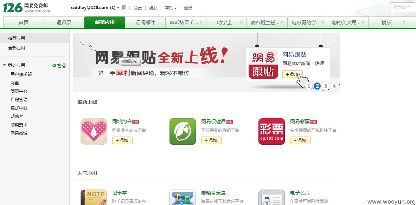Click the mobile phone icon beside account
This screenshot has width=416, height=205.
pyautogui.click(x=124, y=8)
